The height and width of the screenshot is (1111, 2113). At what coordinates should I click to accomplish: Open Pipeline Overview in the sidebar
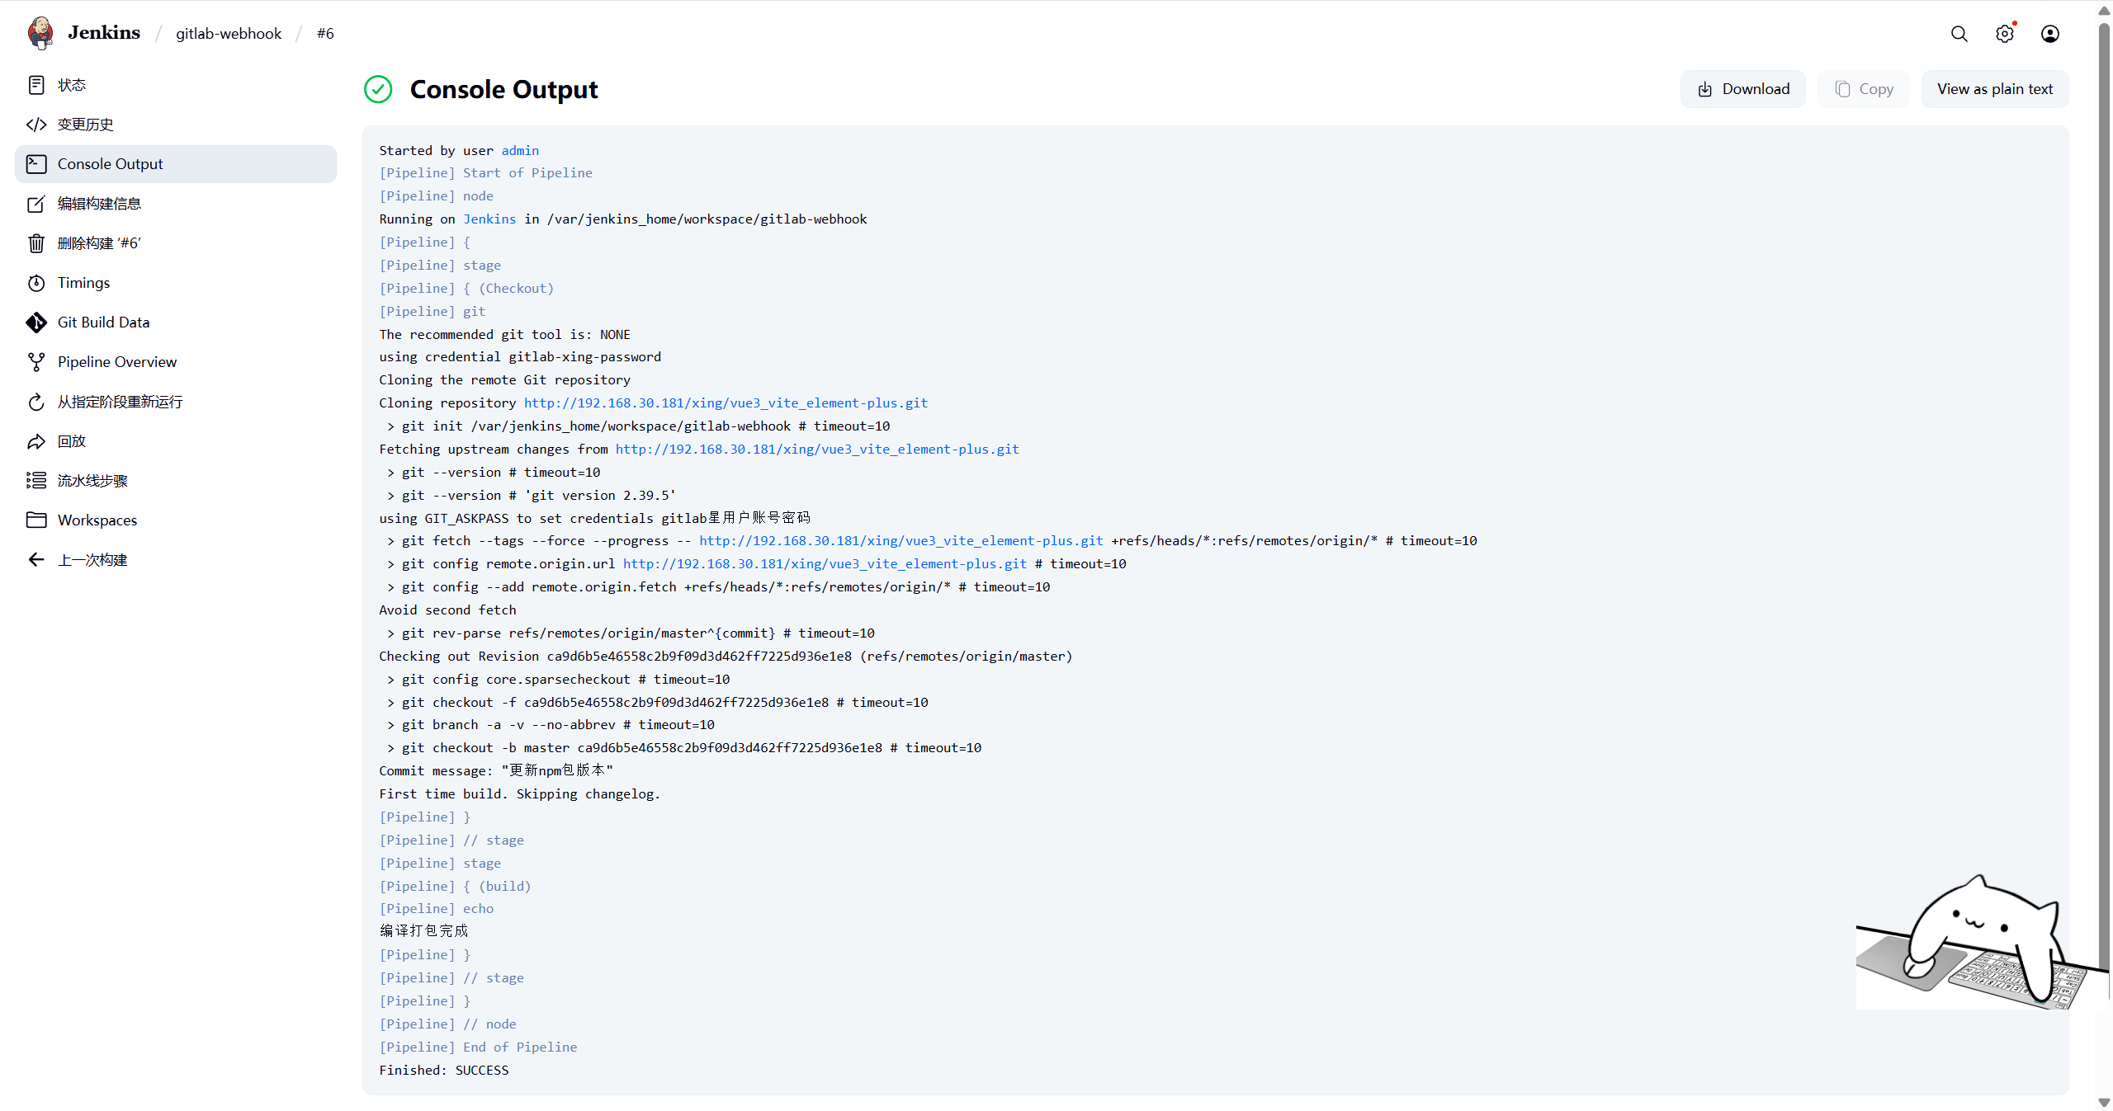[176, 362]
